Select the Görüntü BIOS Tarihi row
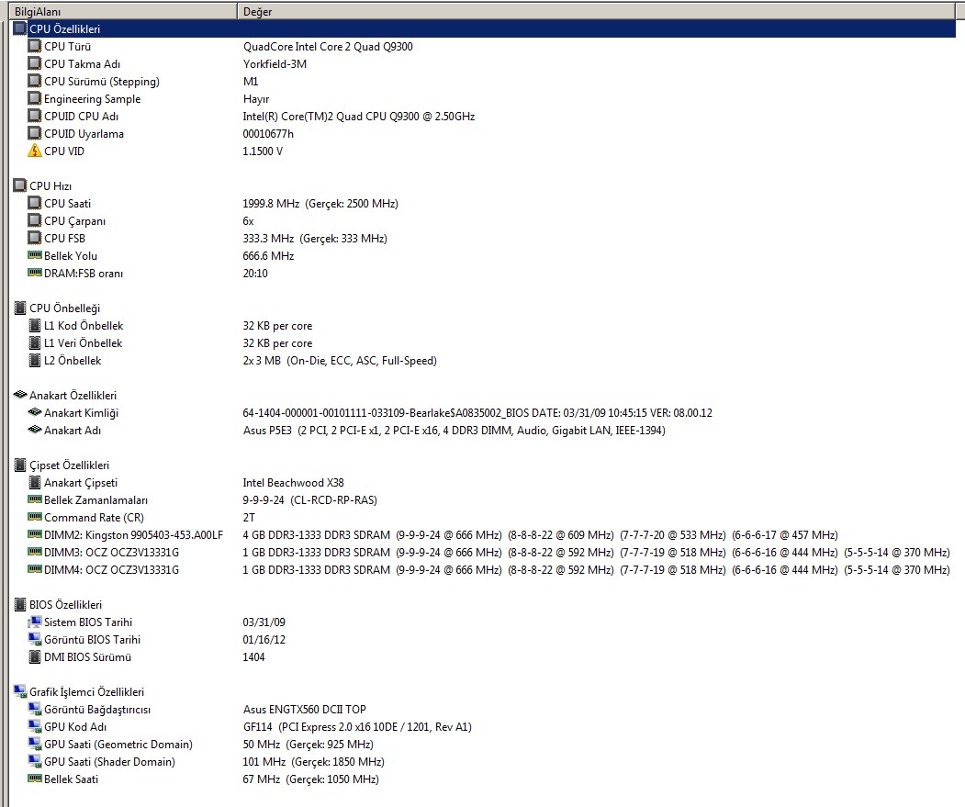Screen dimensions: 965x807 coord(484,640)
